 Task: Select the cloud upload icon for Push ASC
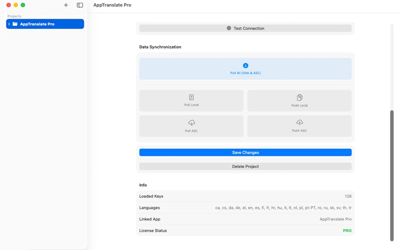pyautogui.click(x=299, y=123)
